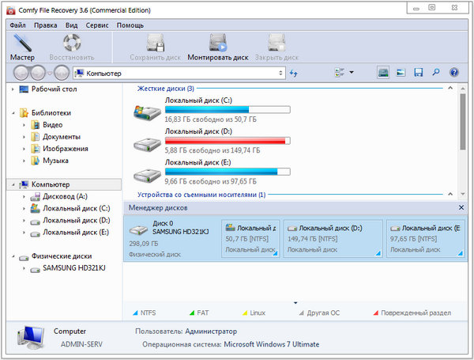The width and height of the screenshot is (474, 360).
Task: Open the Компьютер address bar dropdown
Action: [281, 73]
